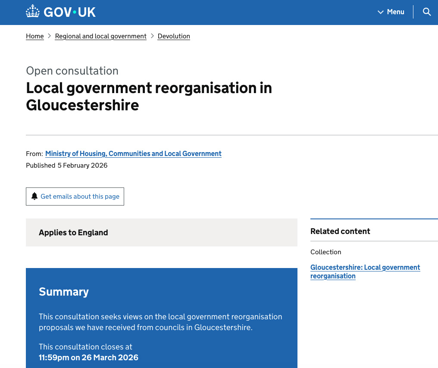
Task: Open Regional and local government breadcrumb
Action: (x=100, y=36)
